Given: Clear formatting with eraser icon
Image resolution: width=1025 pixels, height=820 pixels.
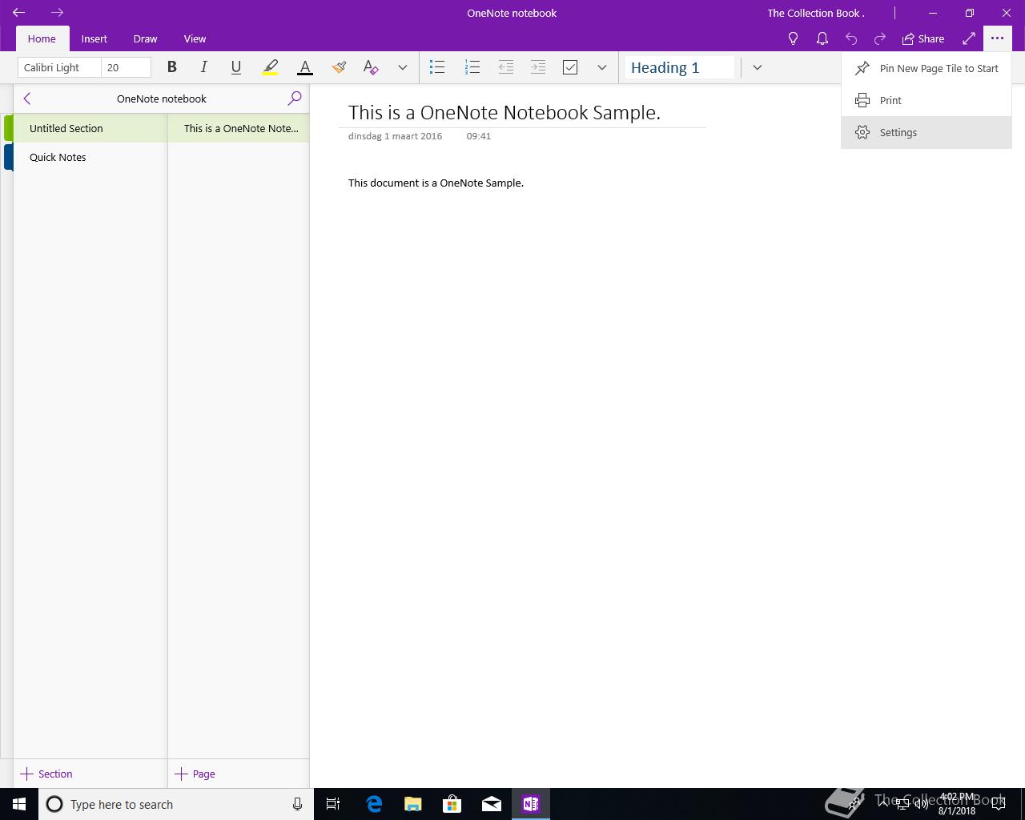Looking at the screenshot, I should [x=371, y=67].
